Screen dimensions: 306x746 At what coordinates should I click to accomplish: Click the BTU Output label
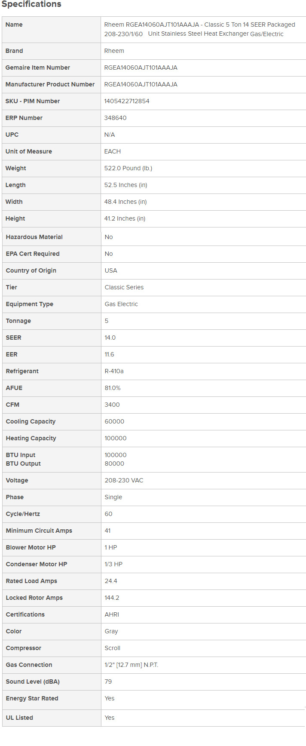click(x=23, y=464)
